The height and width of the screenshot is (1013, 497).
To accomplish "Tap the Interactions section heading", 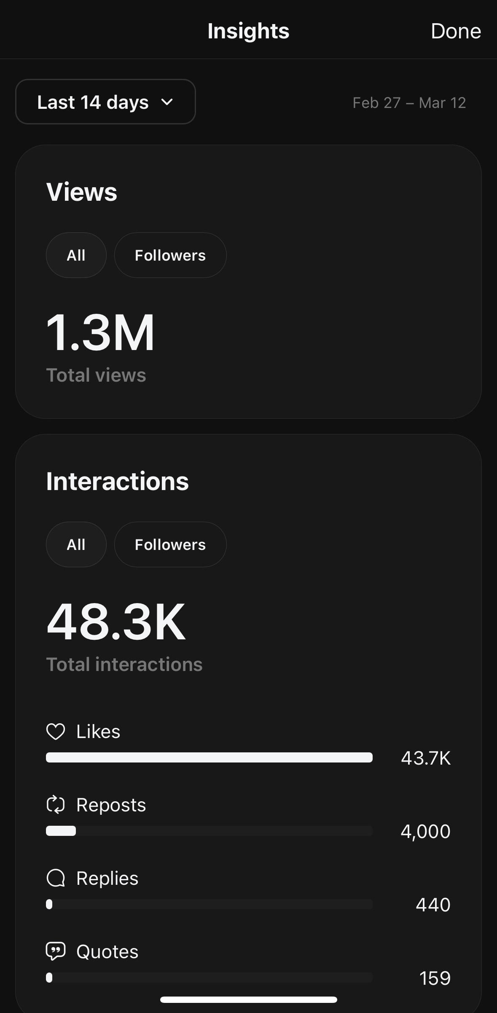I will tap(117, 481).
